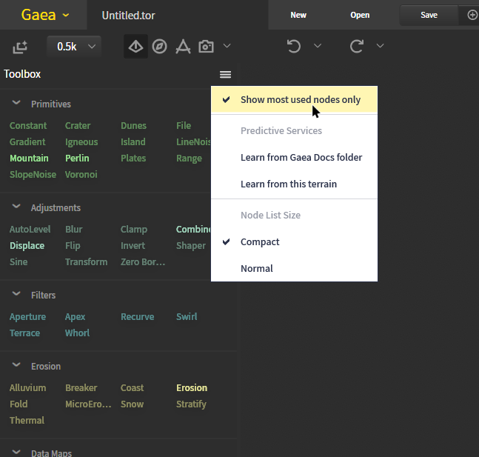
Task: Select Normal node list size
Action: (x=257, y=268)
